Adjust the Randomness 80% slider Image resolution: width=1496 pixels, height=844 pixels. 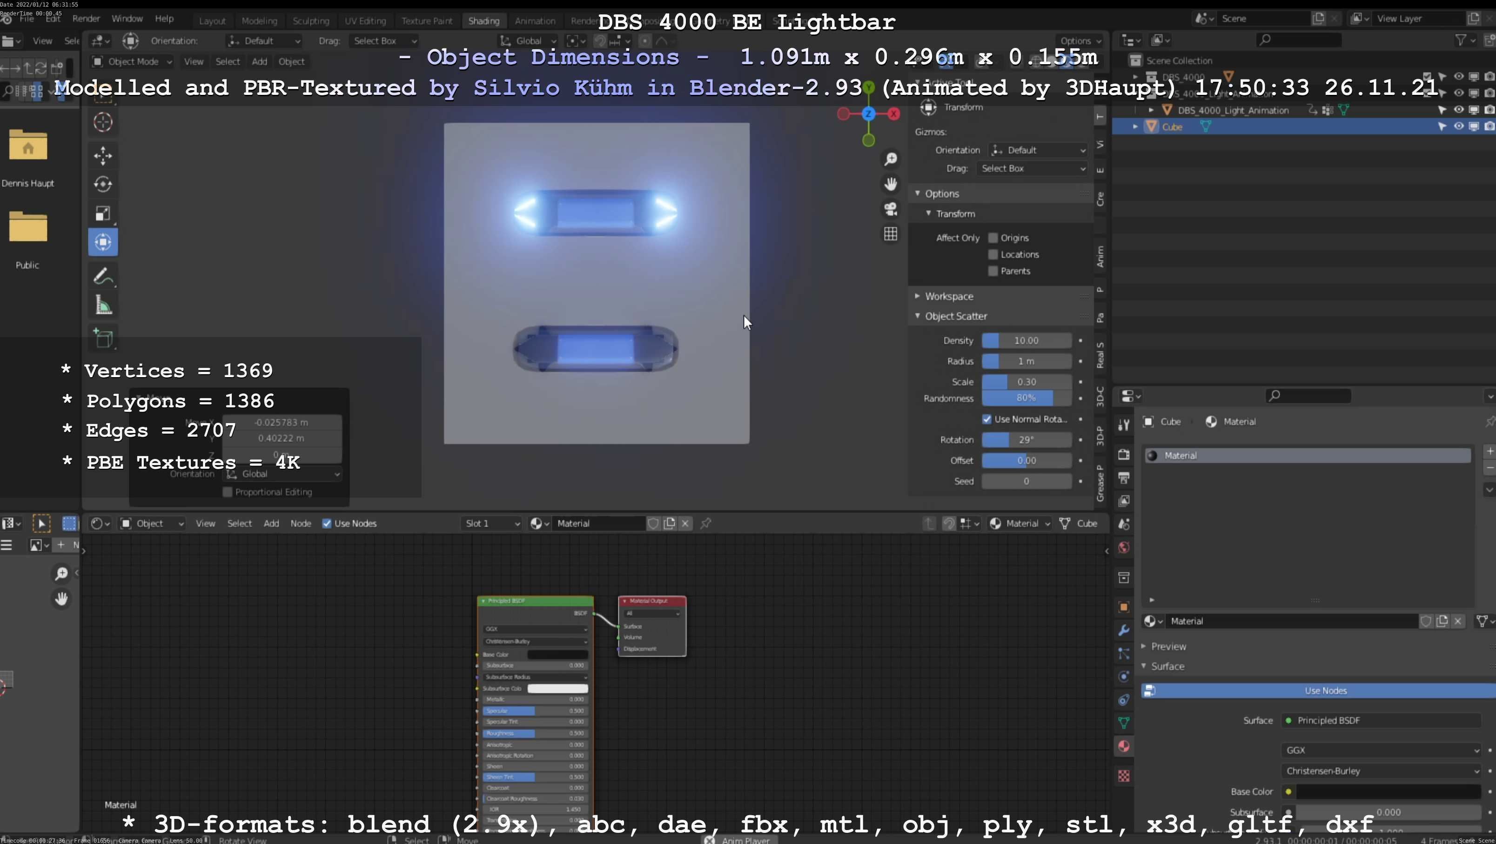[x=1026, y=398]
